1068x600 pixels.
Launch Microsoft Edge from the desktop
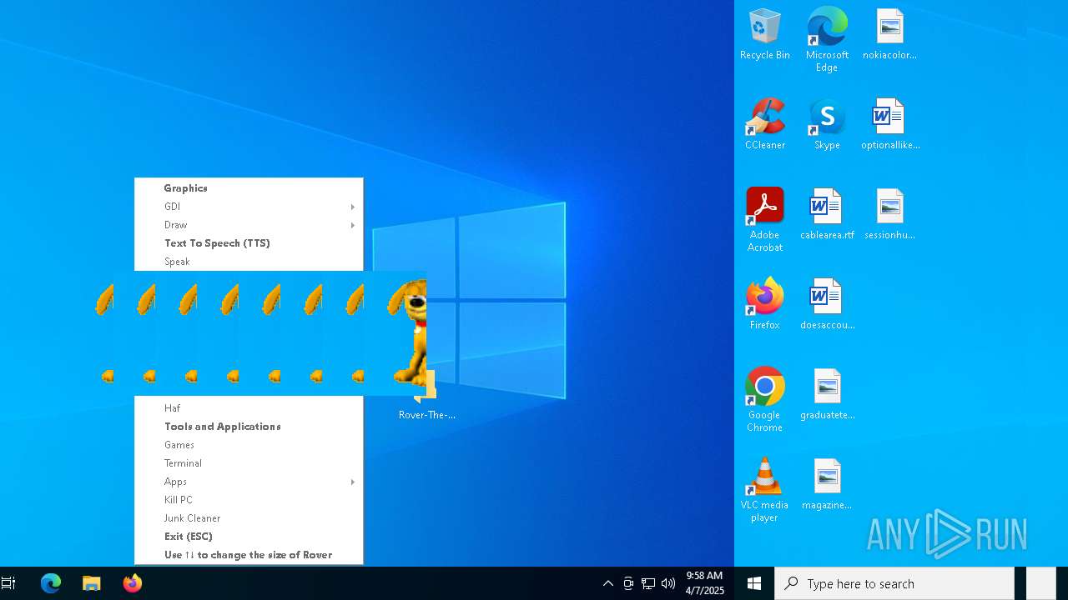[827, 39]
